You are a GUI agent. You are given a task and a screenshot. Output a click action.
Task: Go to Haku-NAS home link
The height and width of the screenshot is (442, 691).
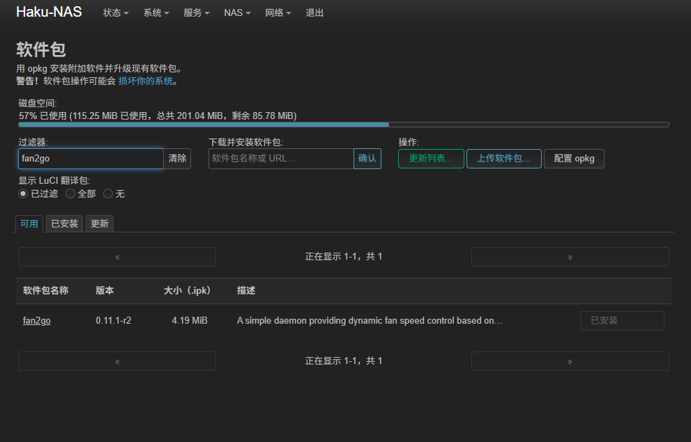point(49,13)
